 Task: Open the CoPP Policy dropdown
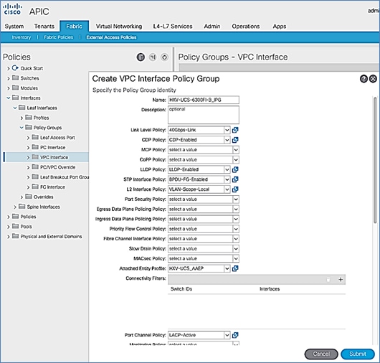coord(236,160)
